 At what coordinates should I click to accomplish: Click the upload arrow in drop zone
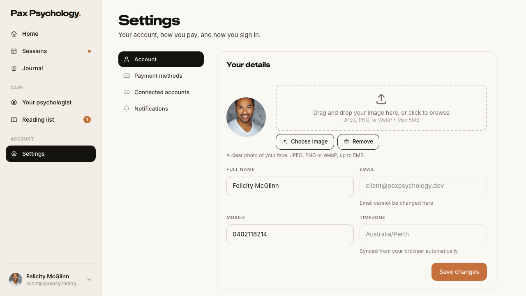coord(381,99)
